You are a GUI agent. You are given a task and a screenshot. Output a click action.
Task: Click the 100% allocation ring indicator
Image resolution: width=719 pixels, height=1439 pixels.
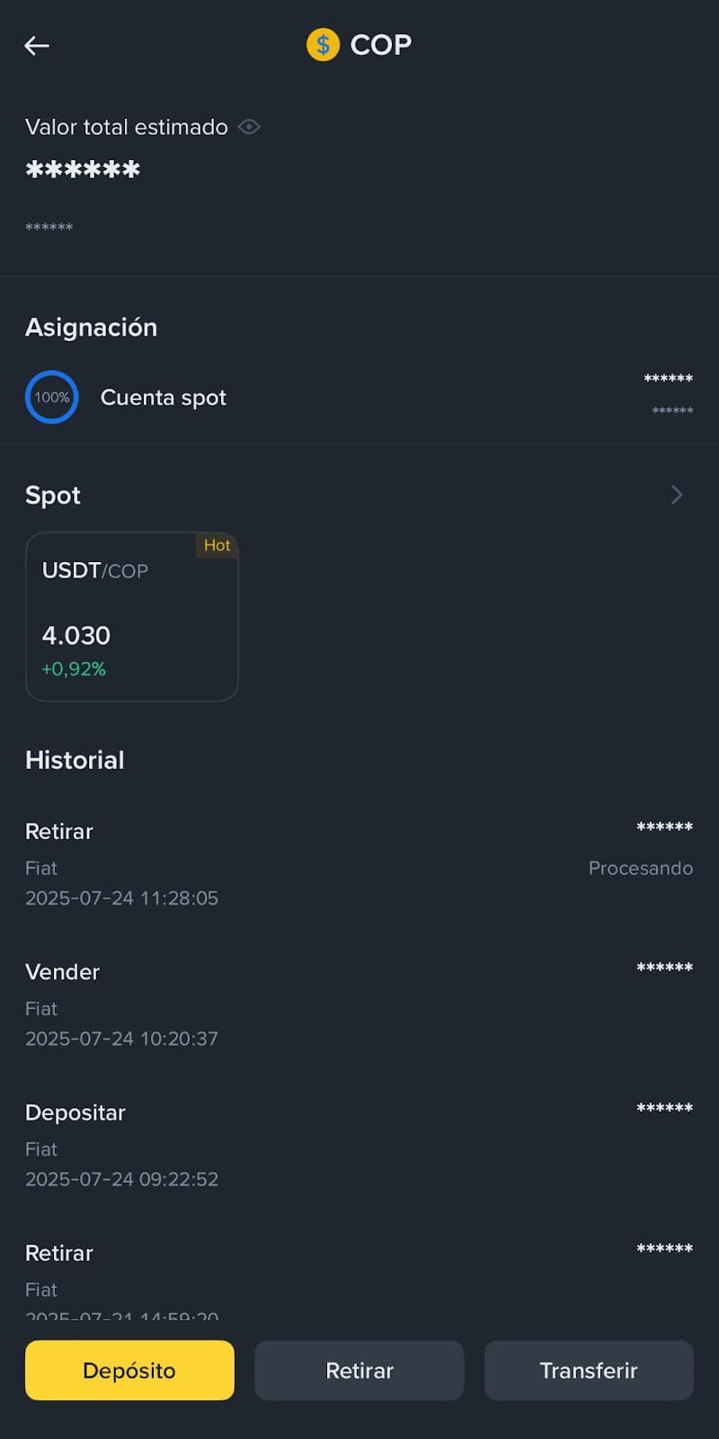(x=52, y=397)
